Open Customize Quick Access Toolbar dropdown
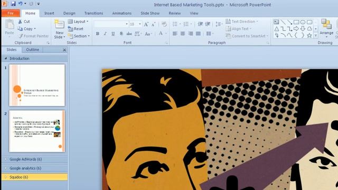 coord(39,4)
